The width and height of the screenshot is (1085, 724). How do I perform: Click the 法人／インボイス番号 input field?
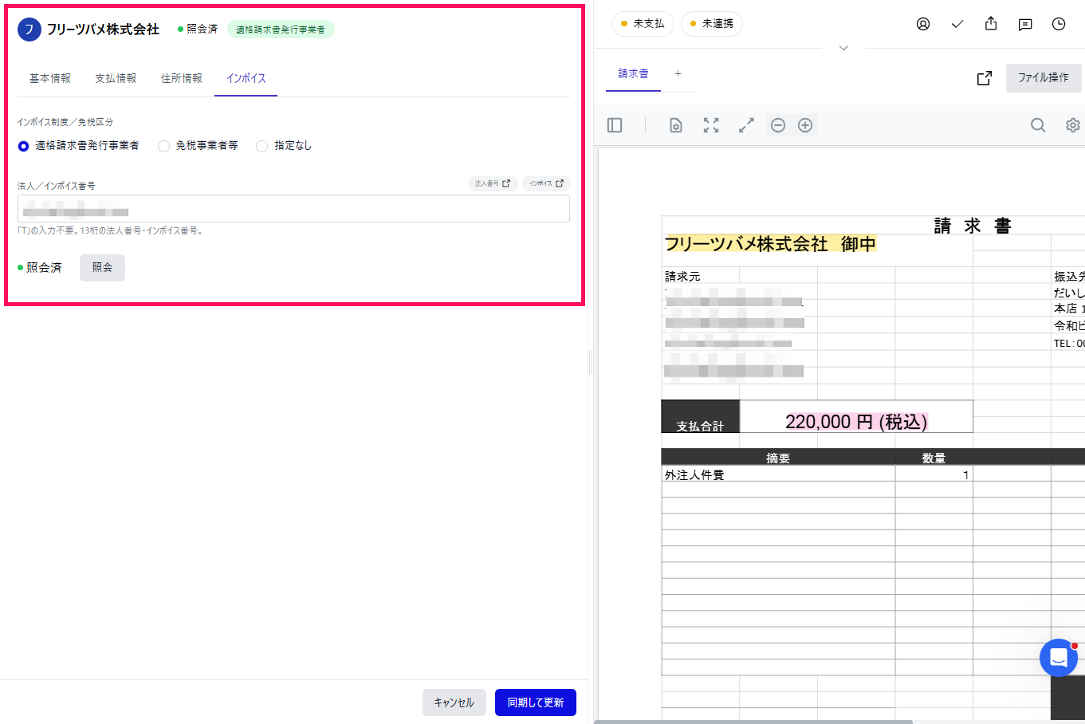pyautogui.click(x=293, y=209)
